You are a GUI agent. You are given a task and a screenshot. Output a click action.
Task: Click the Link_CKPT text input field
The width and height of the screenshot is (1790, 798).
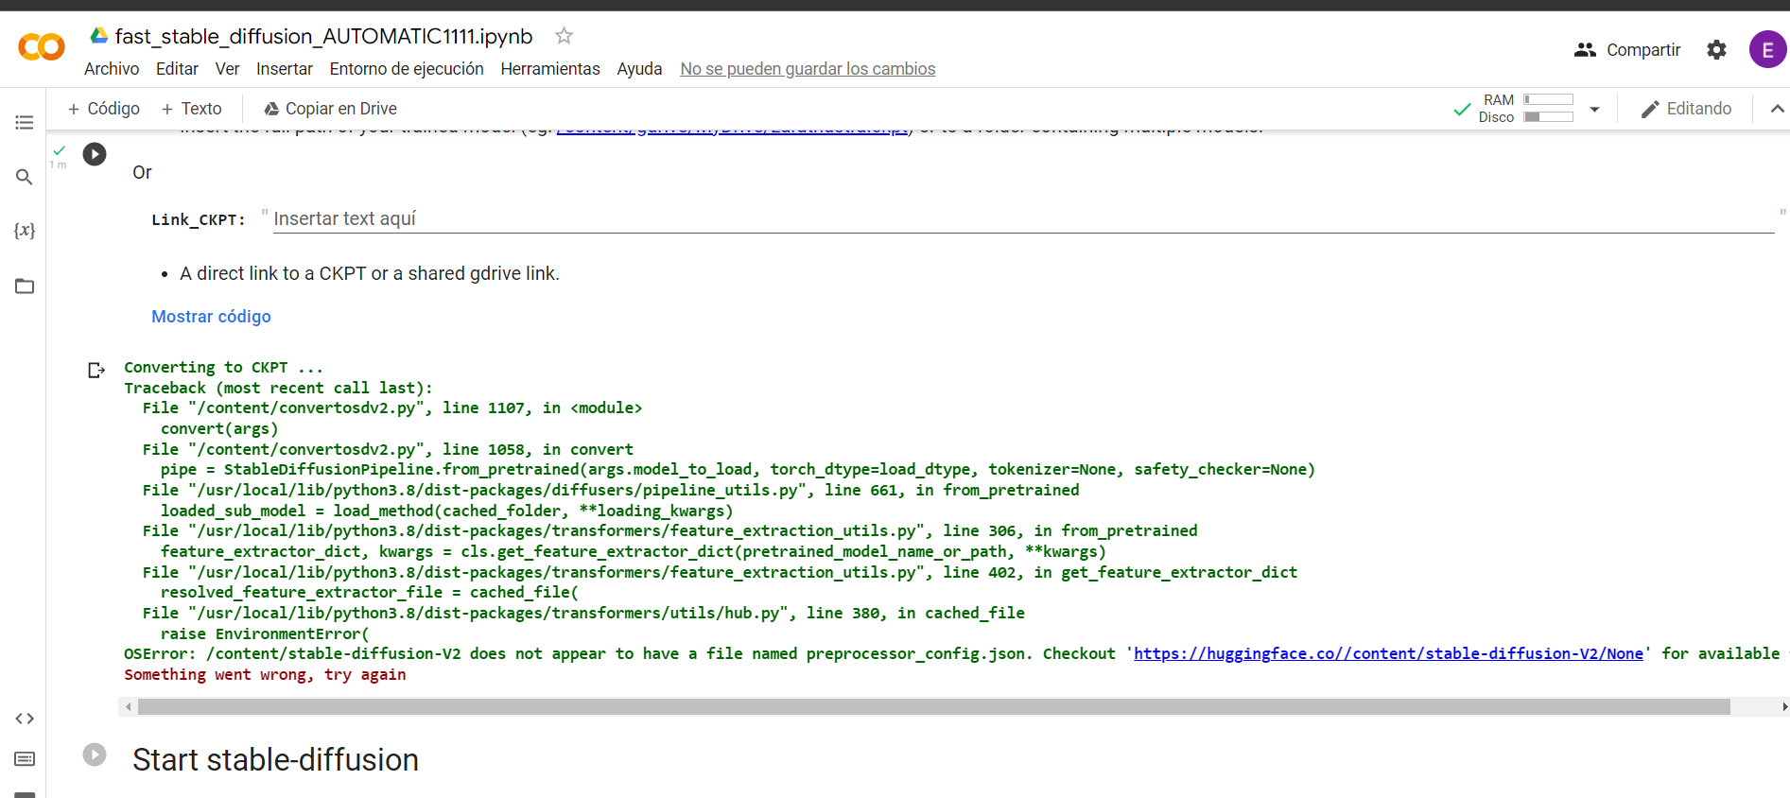click(1023, 218)
